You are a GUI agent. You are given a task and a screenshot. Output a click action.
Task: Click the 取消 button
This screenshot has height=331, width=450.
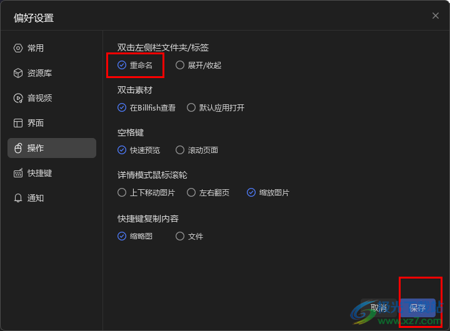coord(379,308)
